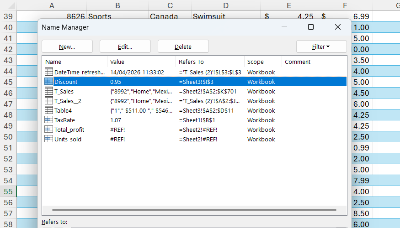400x228 pixels.
Task: Select the Table4 name entry
Action: tap(194, 111)
